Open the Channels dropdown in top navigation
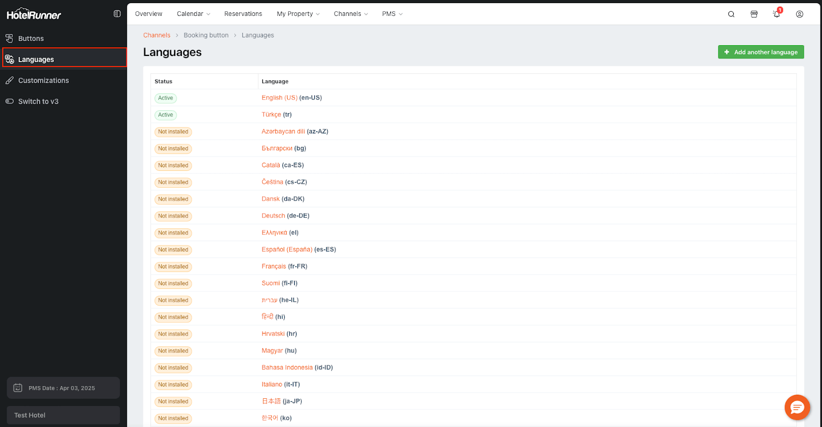This screenshot has height=427, width=822. point(350,14)
